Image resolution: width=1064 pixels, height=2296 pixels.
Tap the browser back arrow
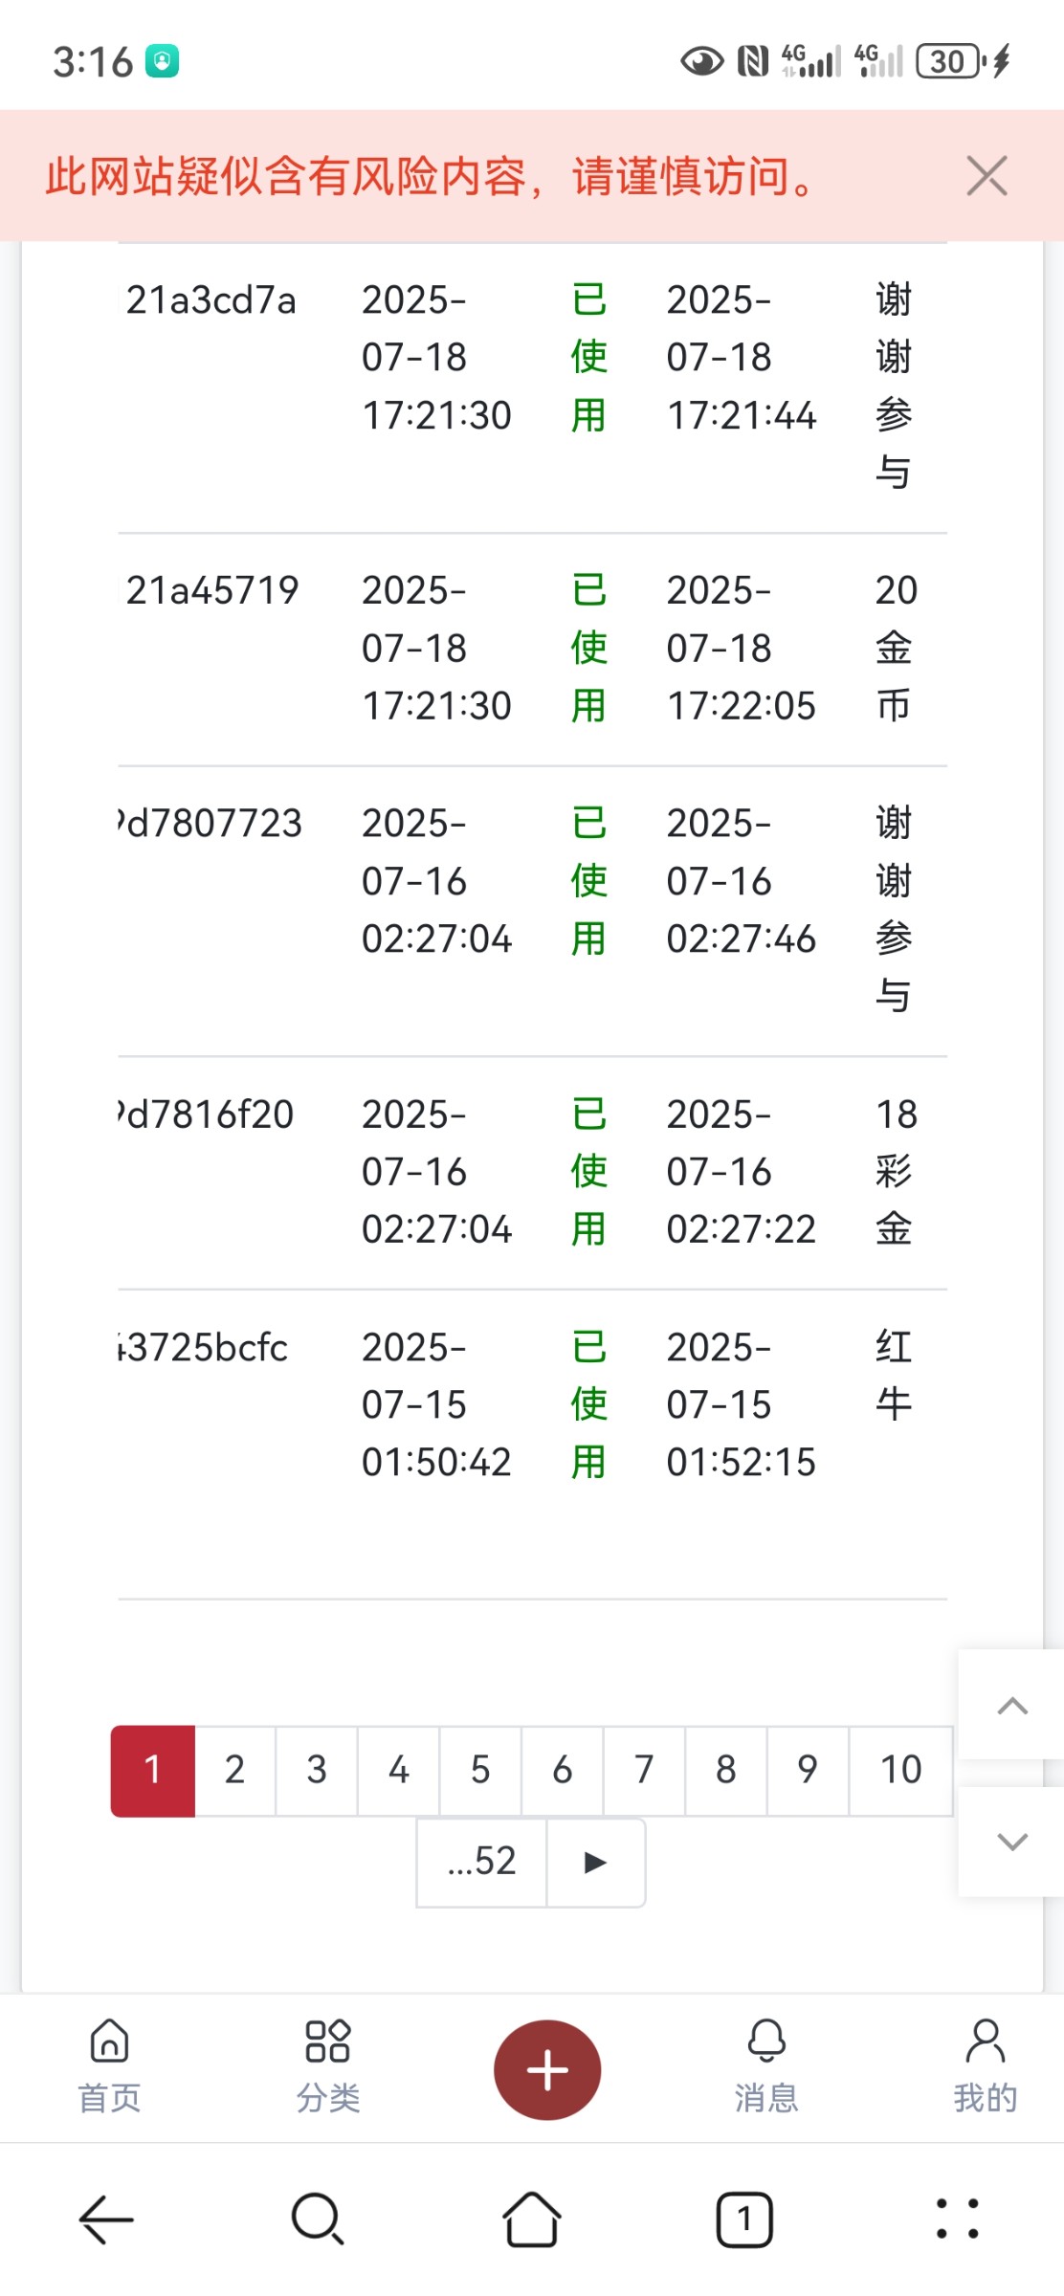(x=106, y=2219)
